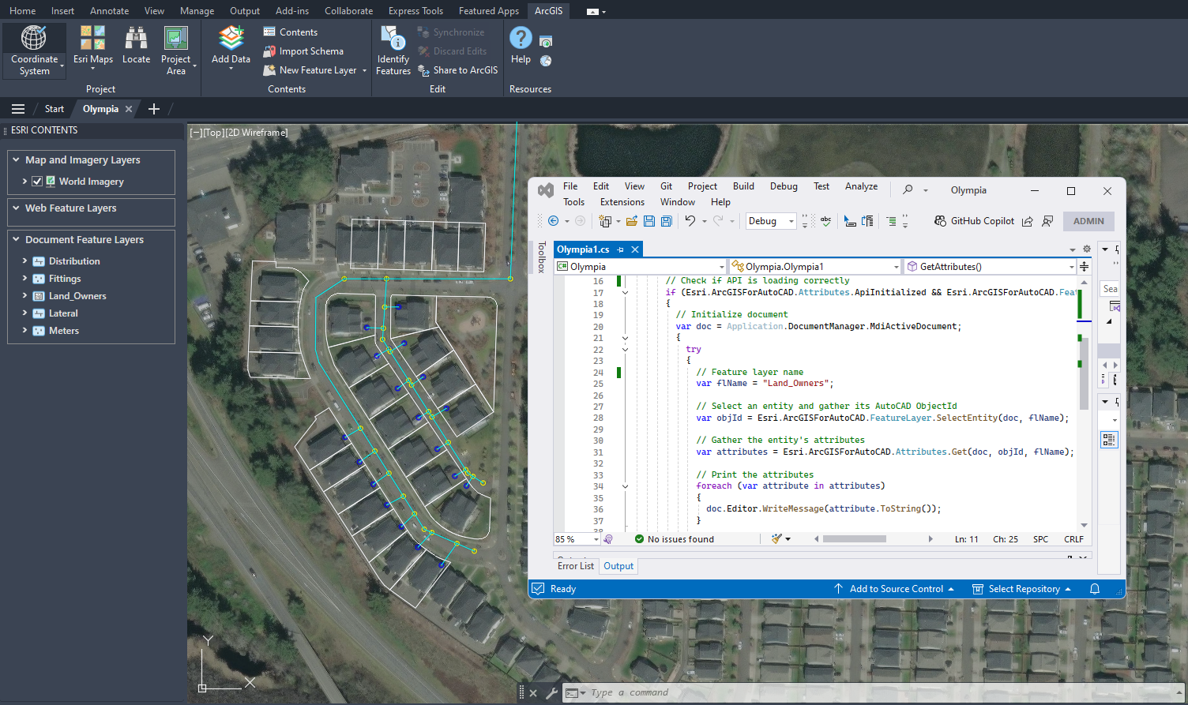1188x705 pixels.
Task: Toggle the World Imagery layer checkbox
Action: click(37, 182)
